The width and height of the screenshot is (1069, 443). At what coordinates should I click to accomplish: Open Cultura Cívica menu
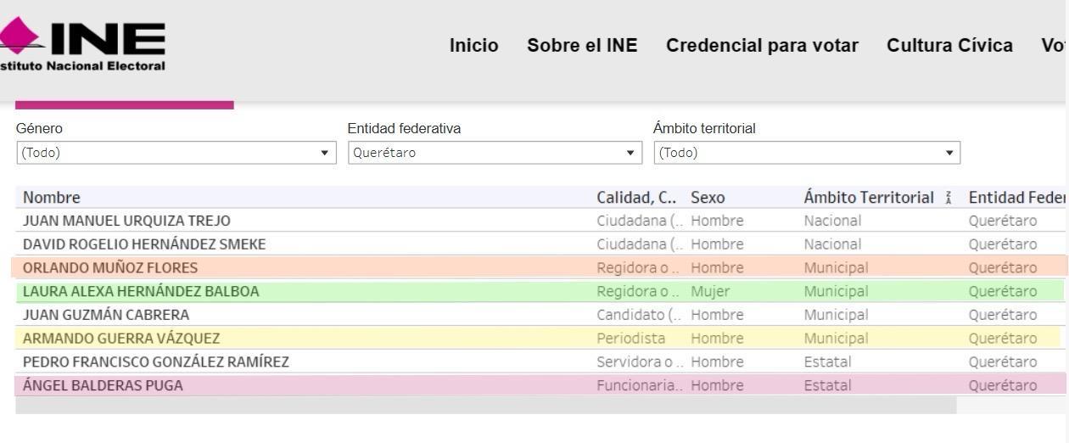click(949, 46)
